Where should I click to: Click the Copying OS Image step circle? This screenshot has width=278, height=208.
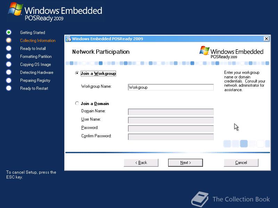click(9, 64)
